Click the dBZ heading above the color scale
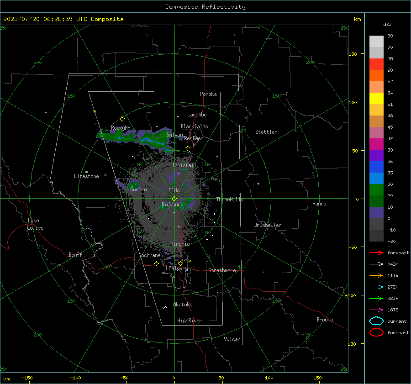Screen dimensions: 411x384 [387, 24]
